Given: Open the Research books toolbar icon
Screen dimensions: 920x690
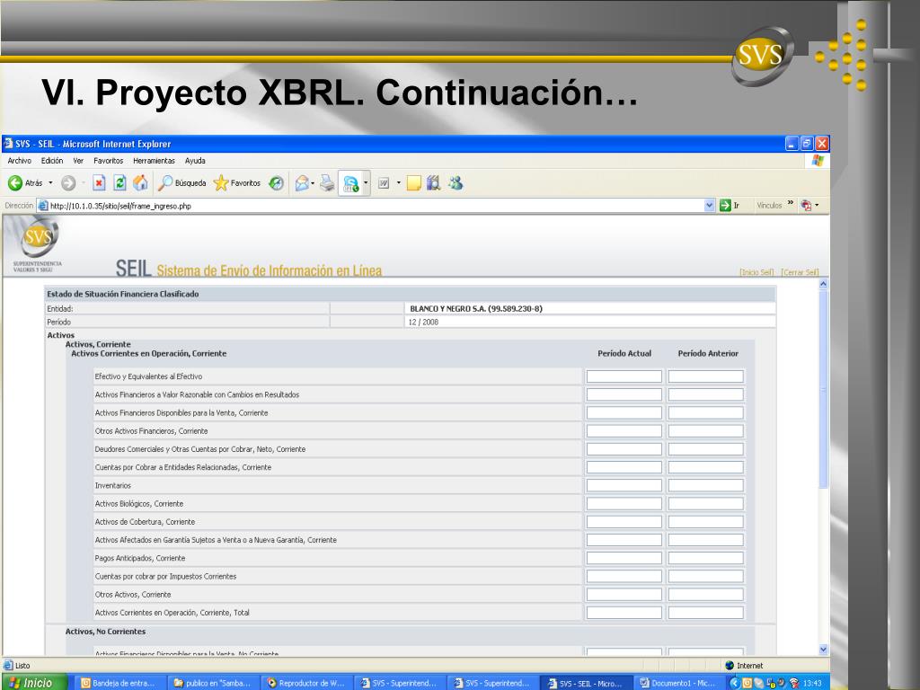Looking at the screenshot, I should click(x=434, y=183).
